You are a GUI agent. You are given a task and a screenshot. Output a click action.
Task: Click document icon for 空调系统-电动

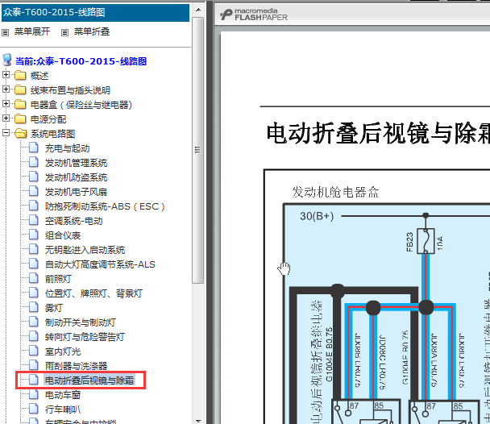tap(34, 220)
